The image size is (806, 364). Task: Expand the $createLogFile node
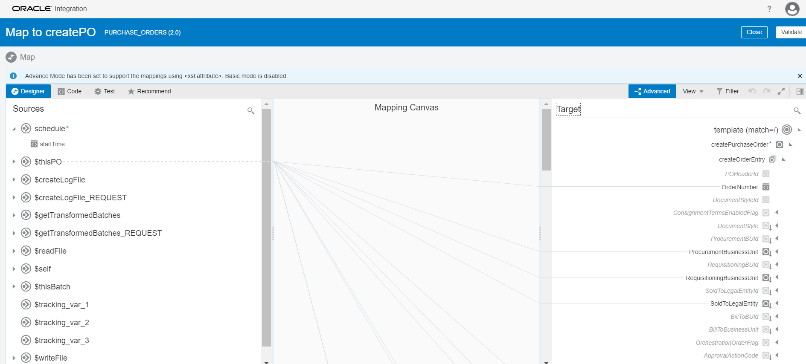coord(14,179)
